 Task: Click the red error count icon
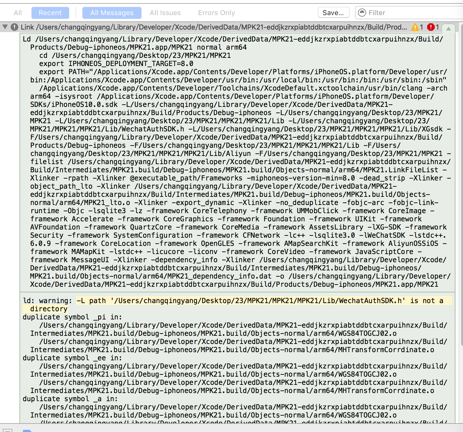(x=431, y=27)
